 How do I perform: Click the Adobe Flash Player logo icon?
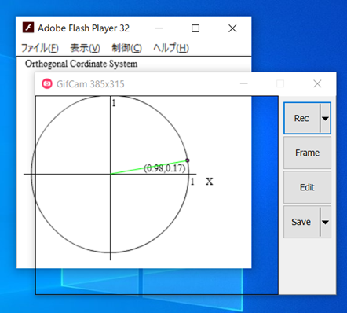pos(28,28)
